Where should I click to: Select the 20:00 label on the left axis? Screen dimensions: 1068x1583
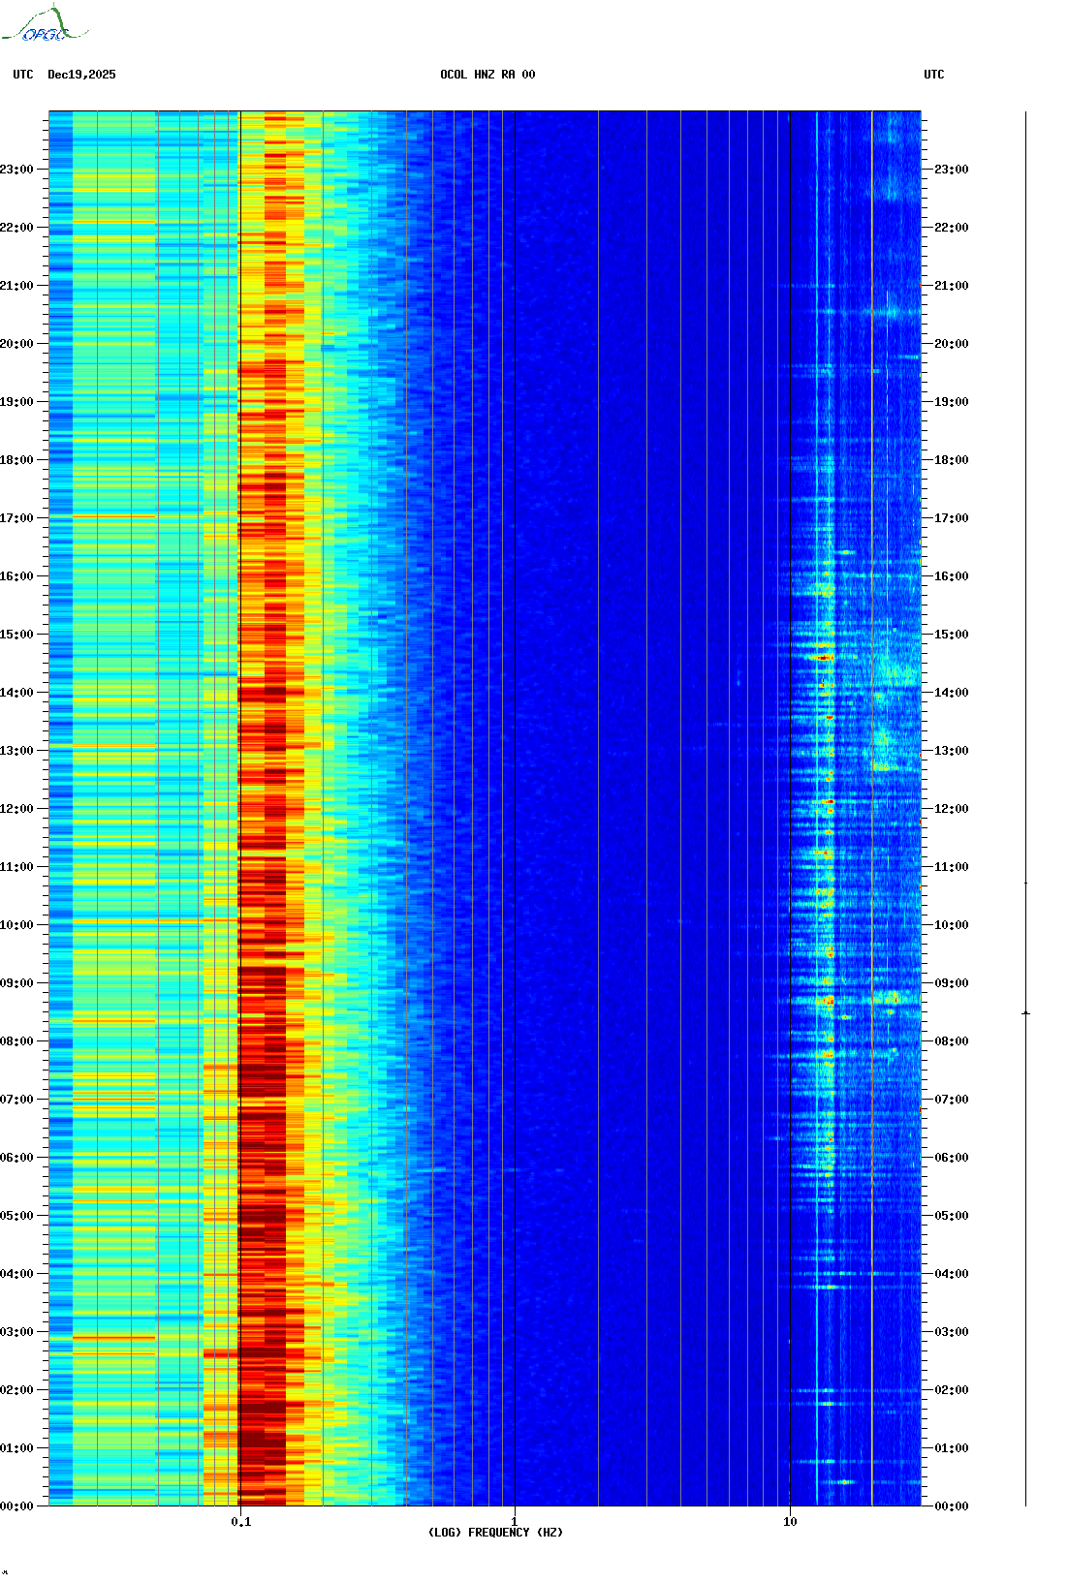[x=16, y=344]
